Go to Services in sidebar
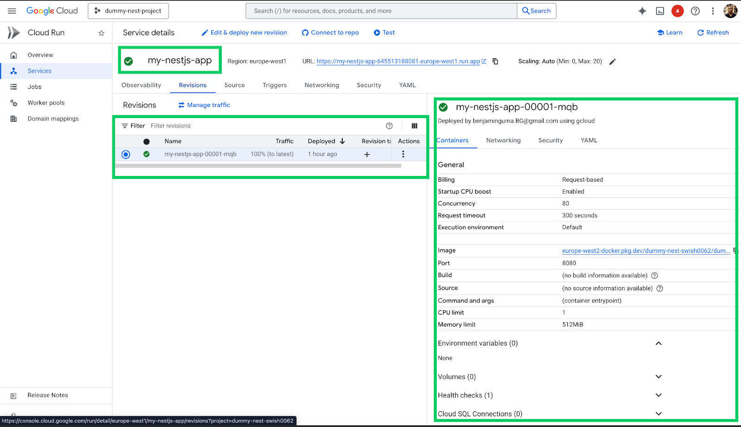741x427 pixels. pos(56,71)
